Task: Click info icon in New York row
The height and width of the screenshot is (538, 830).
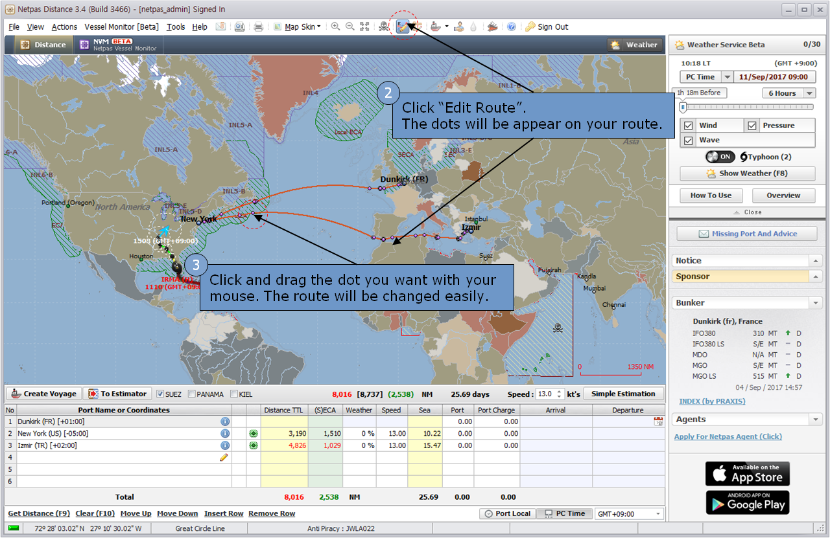Action: click(x=225, y=433)
